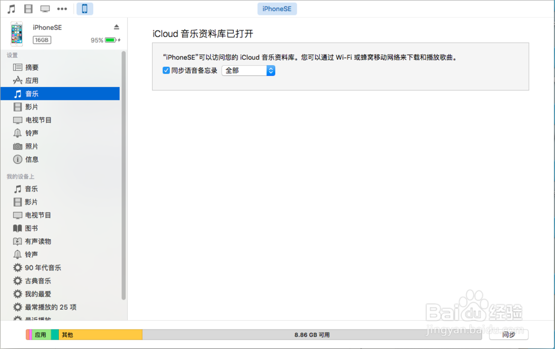
Task: Open 摘要 in settings sidebar
Action: (60, 68)
